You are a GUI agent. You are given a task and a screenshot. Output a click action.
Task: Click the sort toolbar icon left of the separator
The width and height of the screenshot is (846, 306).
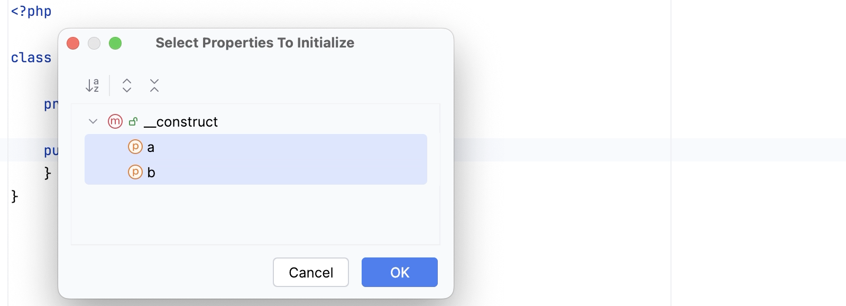(x=92, y=85)
